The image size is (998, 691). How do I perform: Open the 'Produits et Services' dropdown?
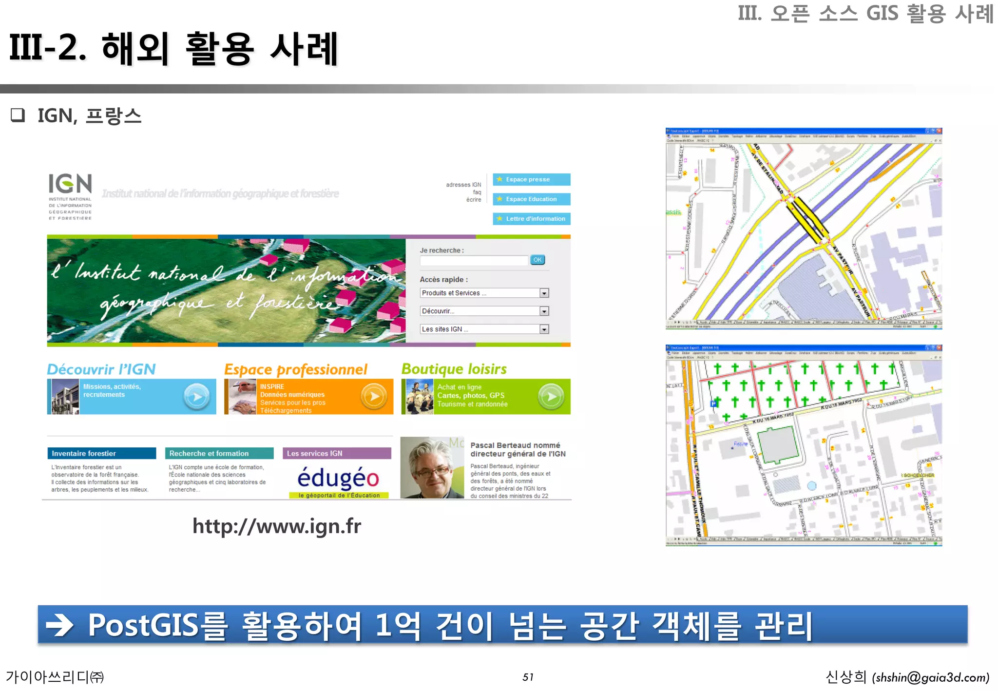484,293
